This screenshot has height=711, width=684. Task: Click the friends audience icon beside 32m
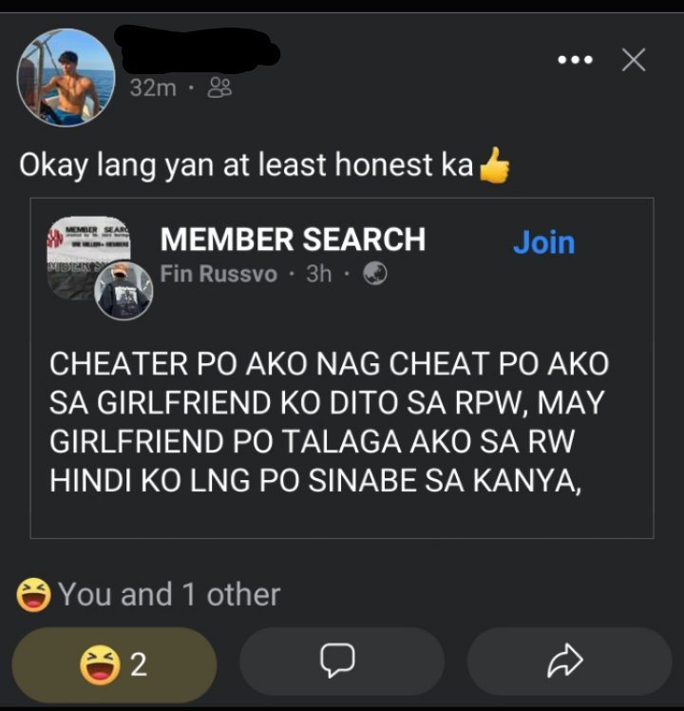[219, 87]
